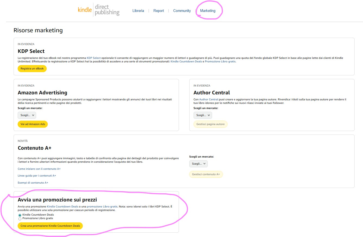
Task: Click the Kindle Direct Publishing logo
Action: pyautogui.click(x=99, y=10)
